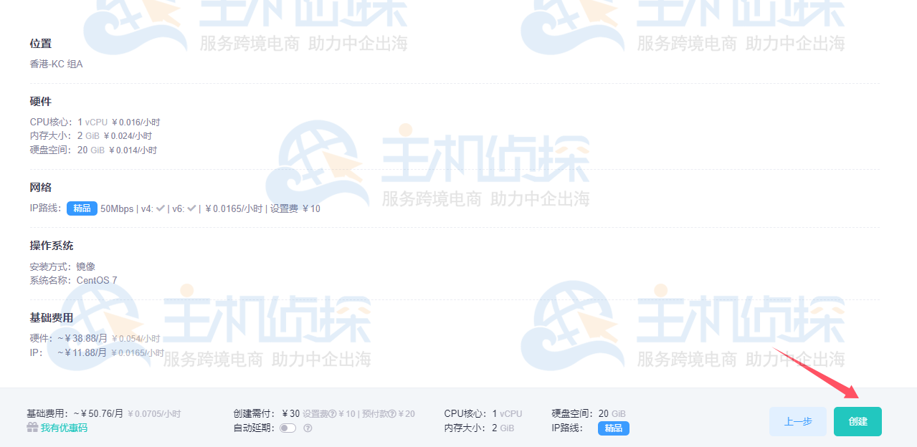Click the CPU核心 1 vCPU row in 硬件
The height and width of the screenshot is (447, 917).
point(95,122)
